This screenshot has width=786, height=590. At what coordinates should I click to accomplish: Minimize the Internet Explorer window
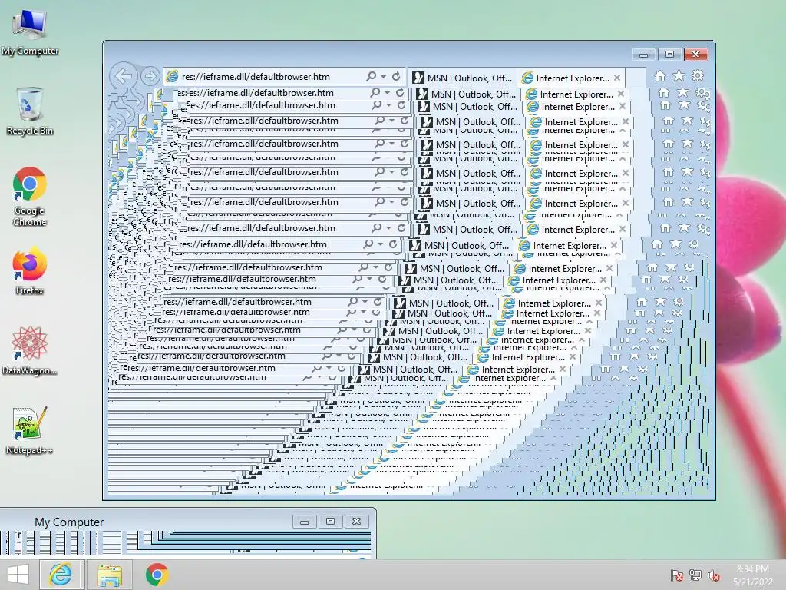point(644,55)
